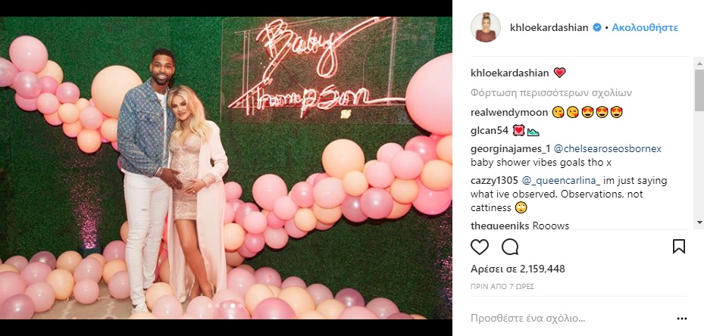This screenshot has height=336, width=704.
Task: View the likes count Αρέσει σε 2,159,448
Action: pos(518,269)
